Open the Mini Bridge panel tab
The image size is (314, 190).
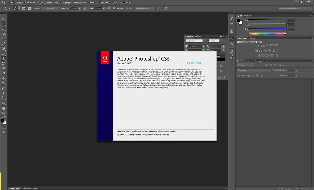(x=14, y=188)
